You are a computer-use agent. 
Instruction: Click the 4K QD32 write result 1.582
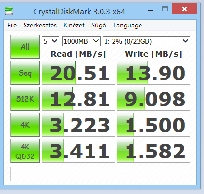click(x=153, y=151)
